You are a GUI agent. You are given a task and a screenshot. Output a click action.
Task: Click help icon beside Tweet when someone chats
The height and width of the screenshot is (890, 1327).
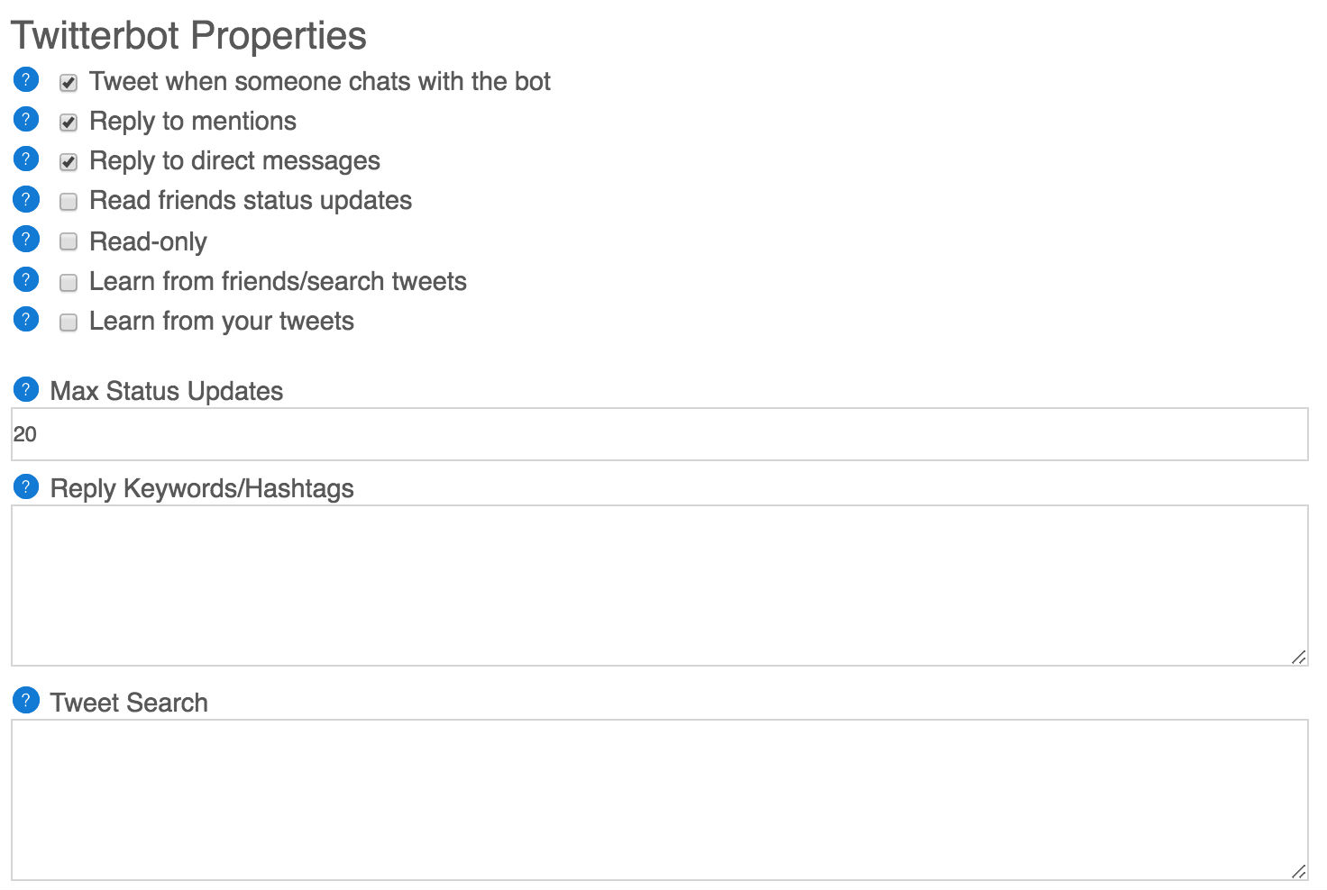pos(26,79)
